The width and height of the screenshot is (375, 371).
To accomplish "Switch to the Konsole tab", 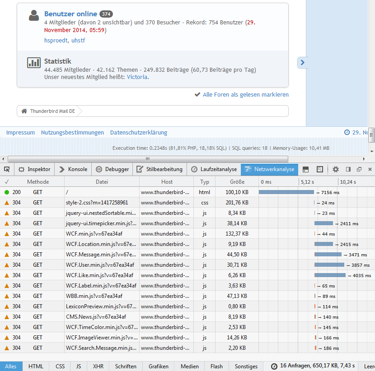I will tap(73, 169).
